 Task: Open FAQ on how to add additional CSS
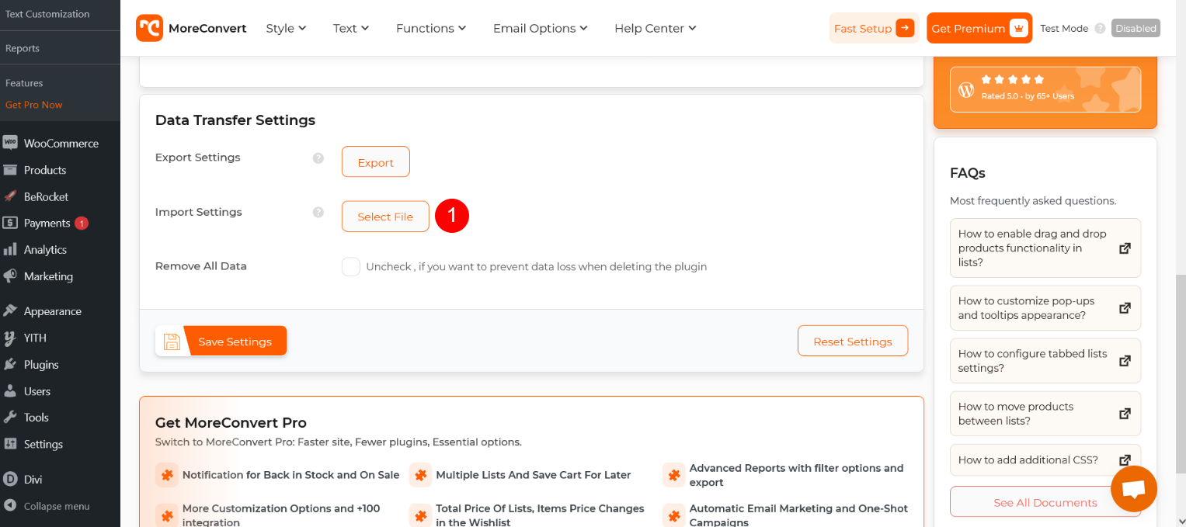(x=1045, y=460)
